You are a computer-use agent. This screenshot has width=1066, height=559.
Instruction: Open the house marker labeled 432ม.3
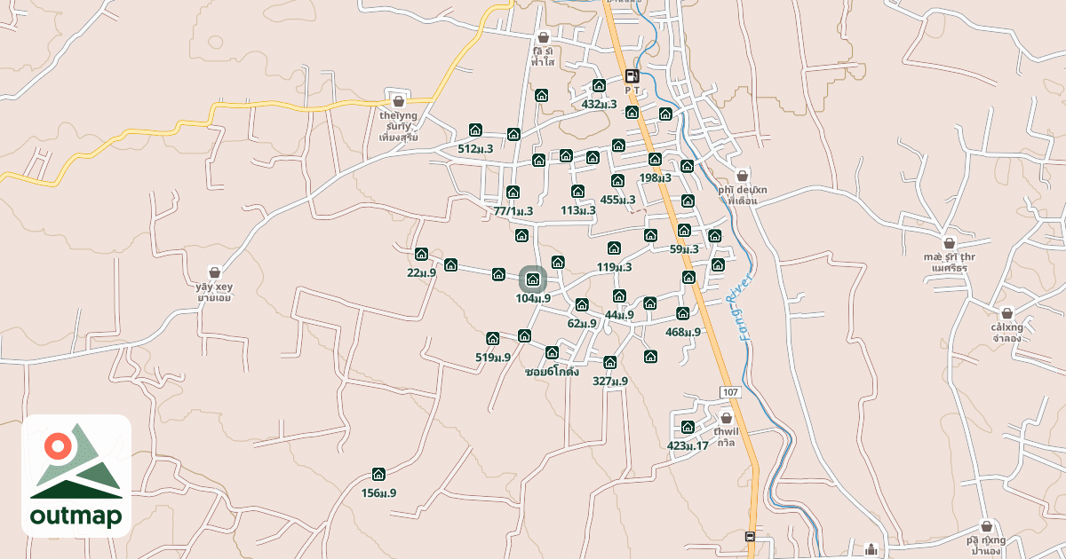click(599, 86)
